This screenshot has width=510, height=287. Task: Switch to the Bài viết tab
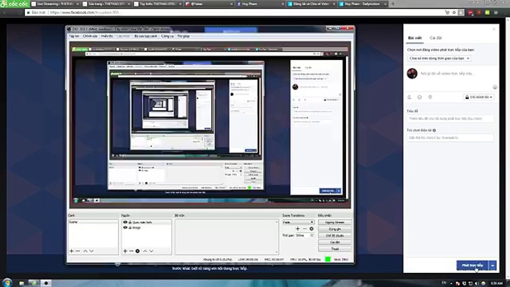414,38
